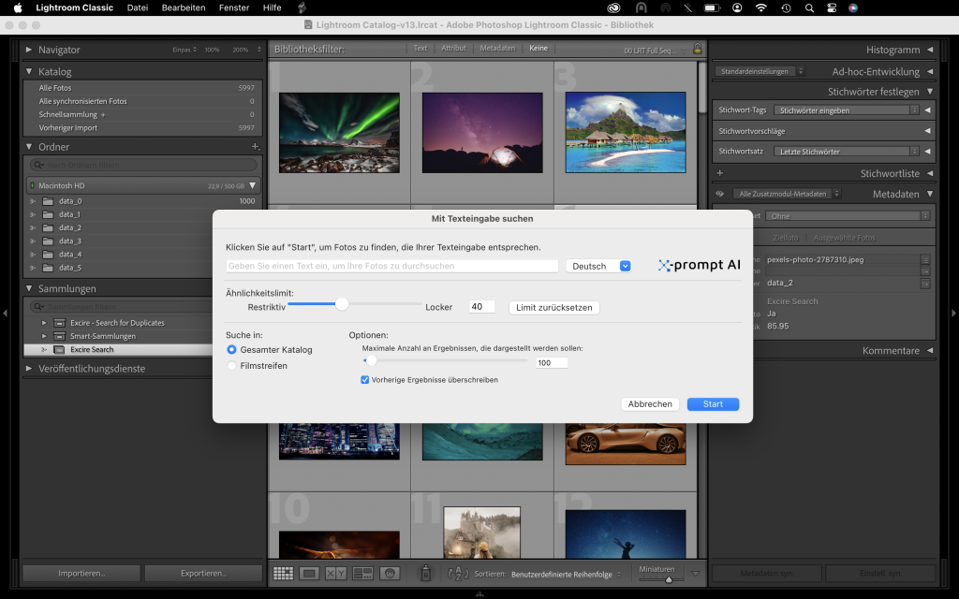Toggle sort direction A-Z icon

[458, 574]
